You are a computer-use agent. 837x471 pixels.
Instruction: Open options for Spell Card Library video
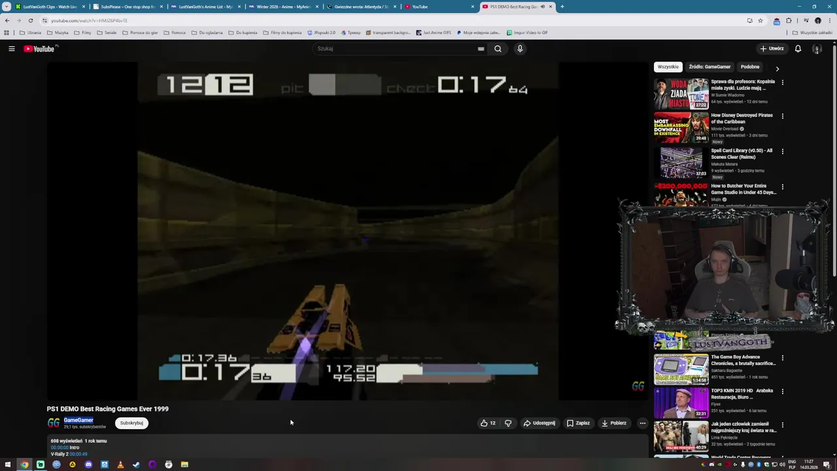point(782,151)
